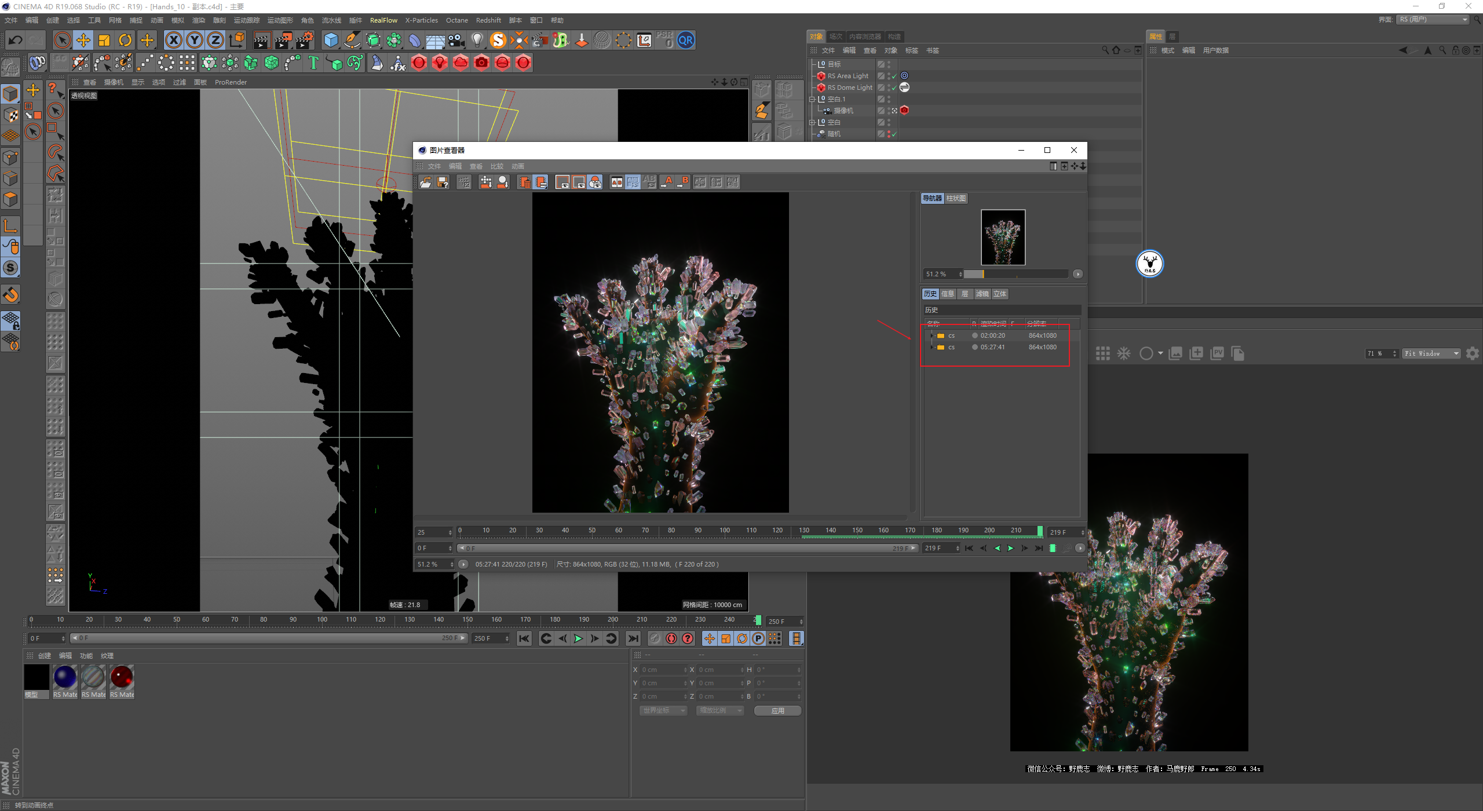Open image icon in Picture Viewer toolbar
Viewport: 1483px width, 811px height.
point(426,182)
